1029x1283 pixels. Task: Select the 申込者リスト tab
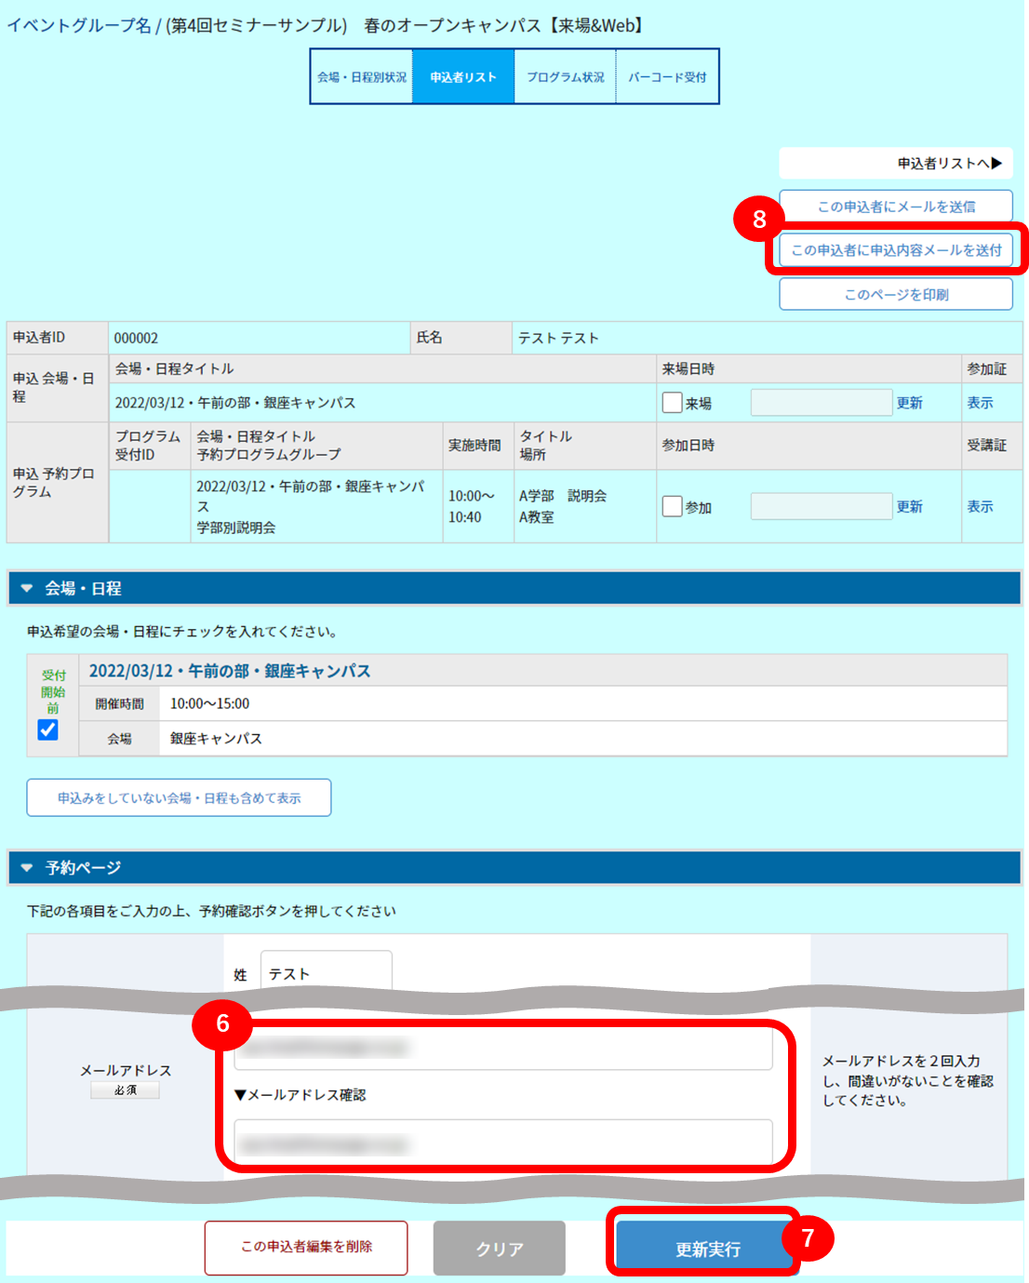(x=463, y=77)
